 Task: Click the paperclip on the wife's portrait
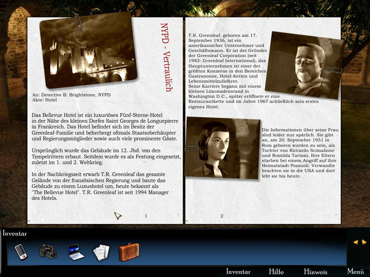click(x=192, y=149)
